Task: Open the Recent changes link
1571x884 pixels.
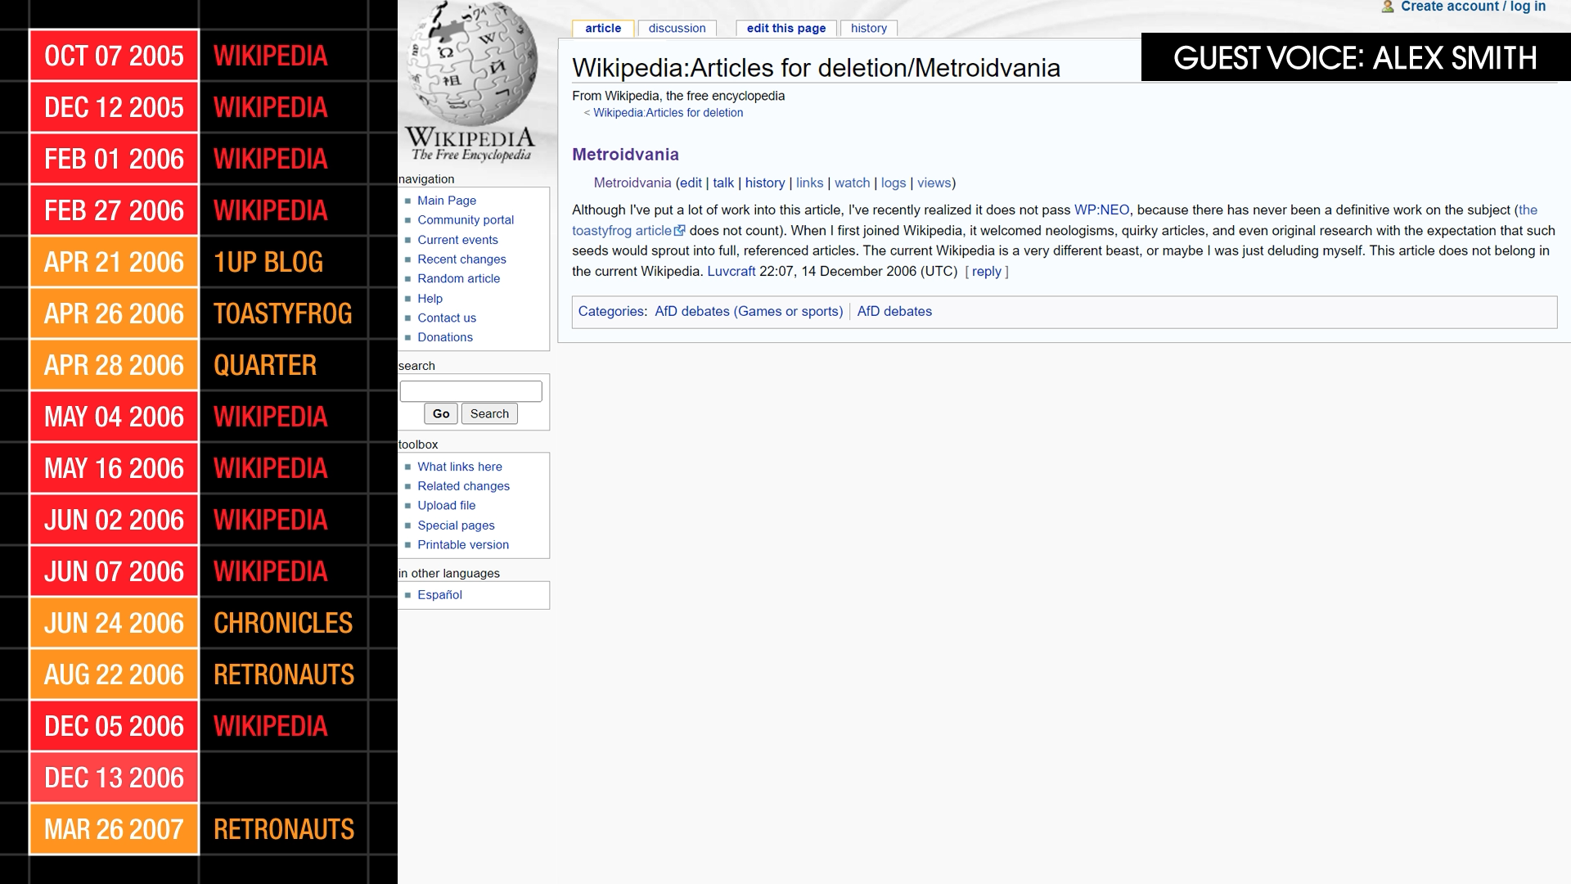Action: click(x=461, y=259)
